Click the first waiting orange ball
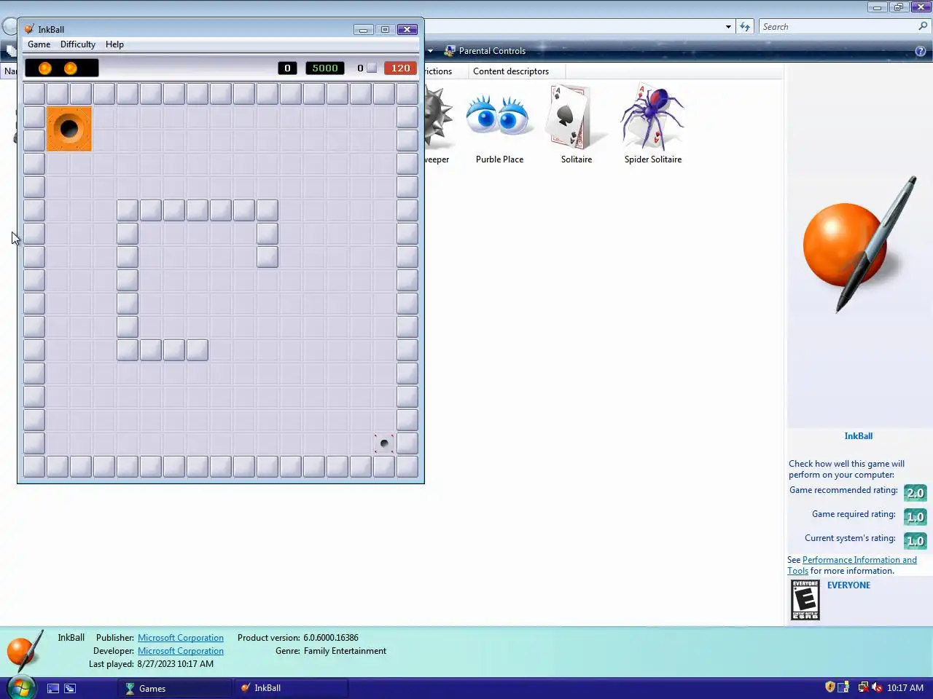The width and height of the screenshot is (933, 699). (45, 68)
